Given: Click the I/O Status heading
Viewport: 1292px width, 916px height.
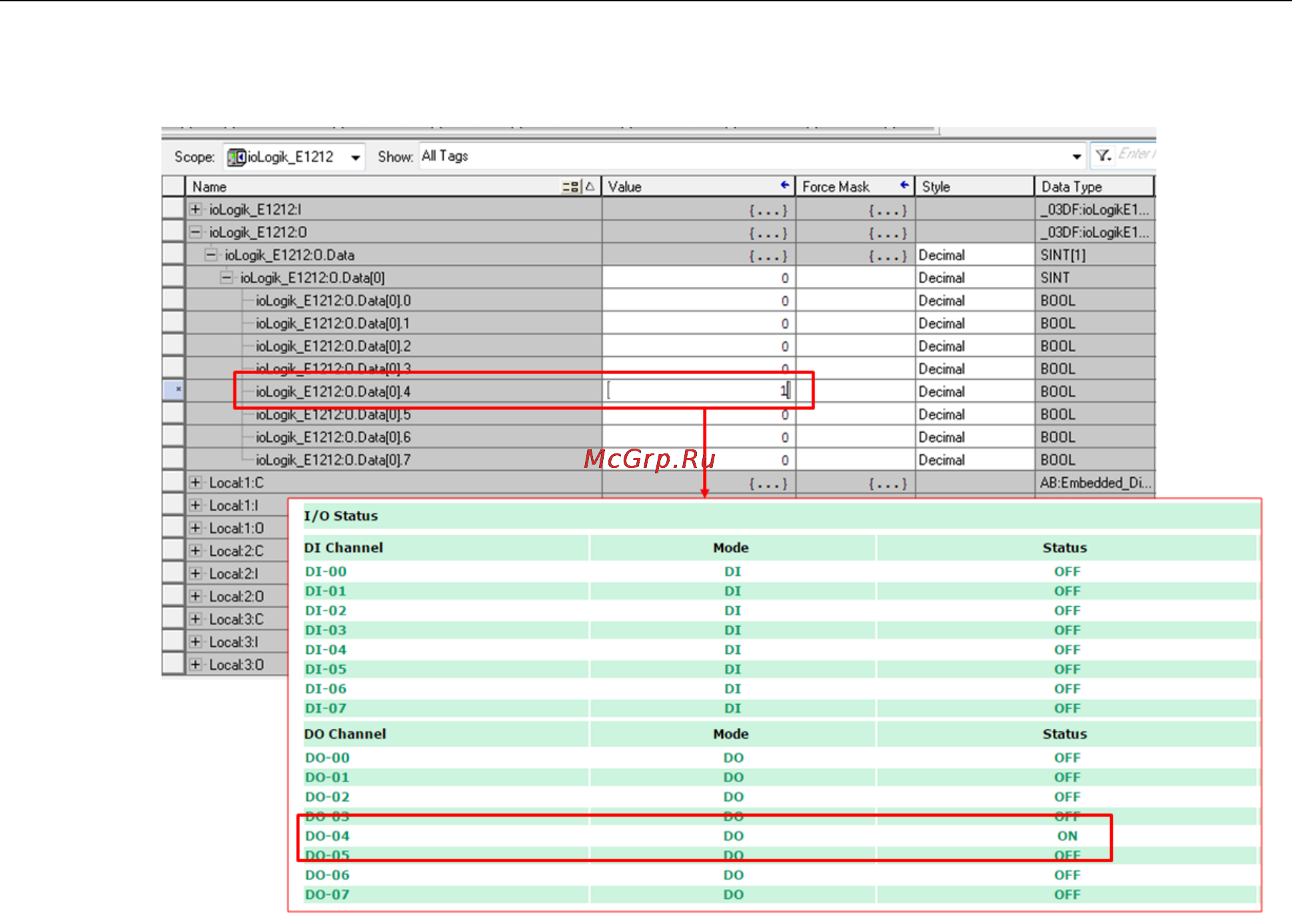Looking at the screenshot, I should click(340, 515).
